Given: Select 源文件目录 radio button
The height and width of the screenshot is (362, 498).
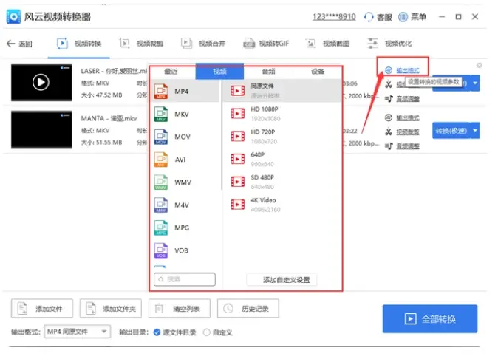Looking at the screenshot, I should (157, 332).
